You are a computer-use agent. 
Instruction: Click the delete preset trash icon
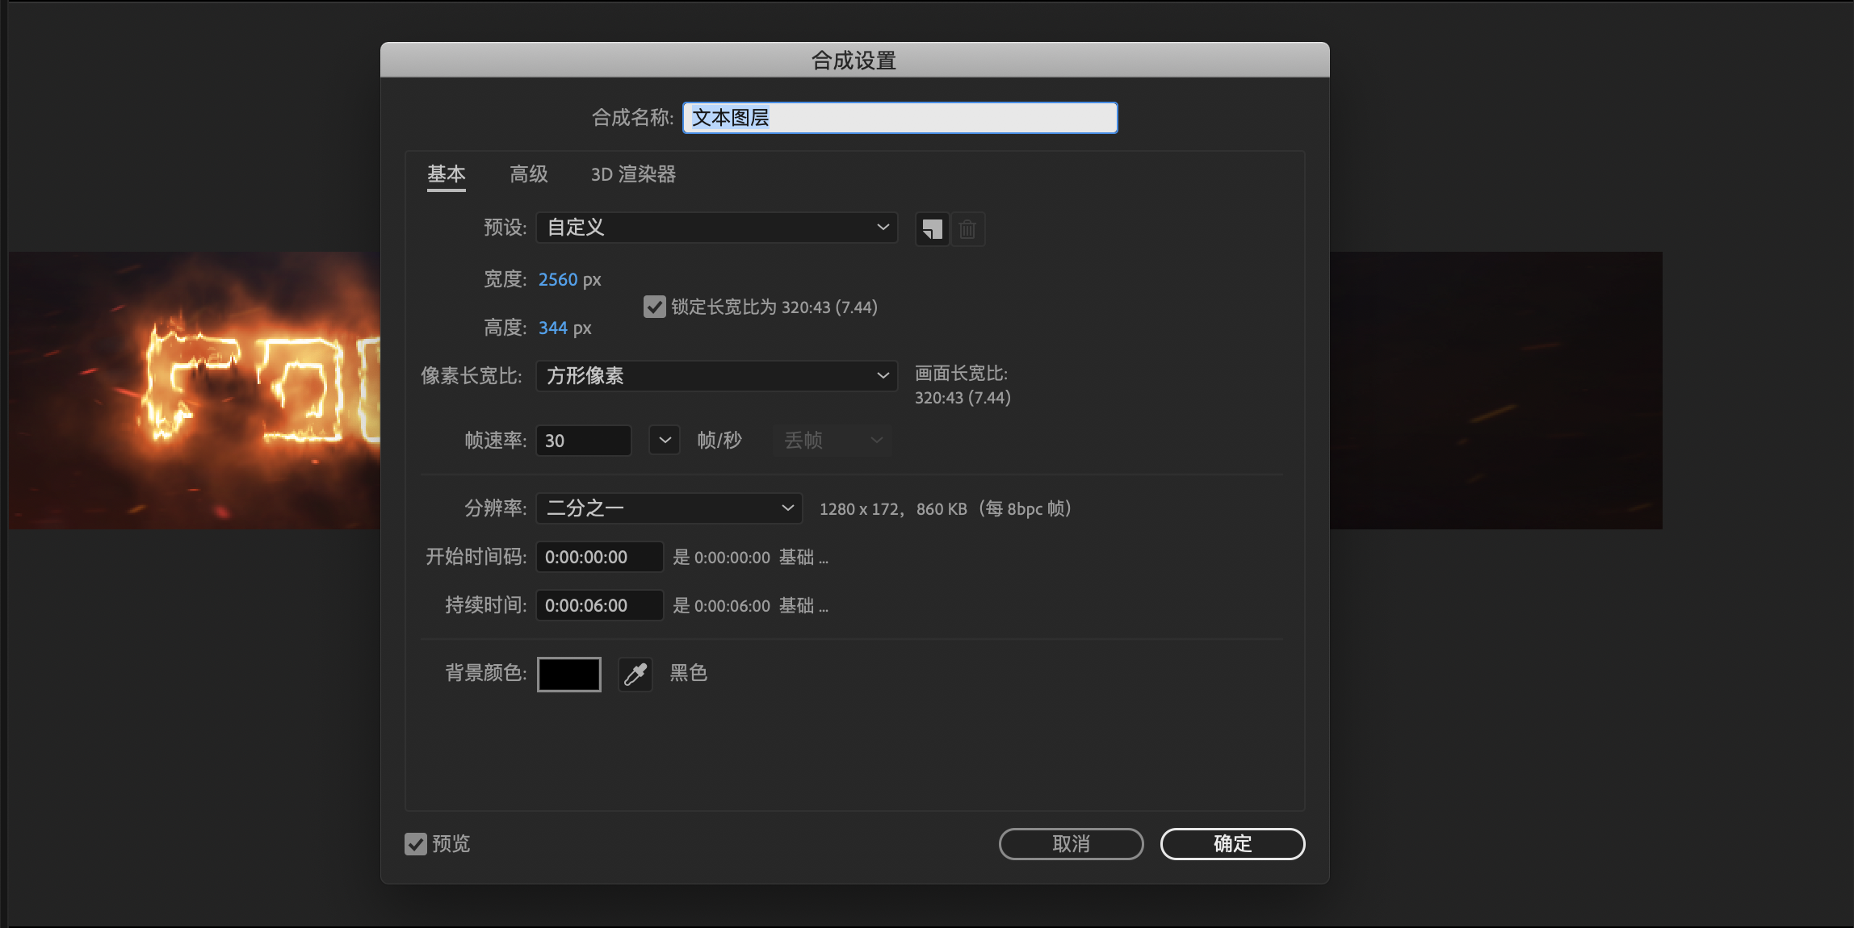[x=967, y=229]
